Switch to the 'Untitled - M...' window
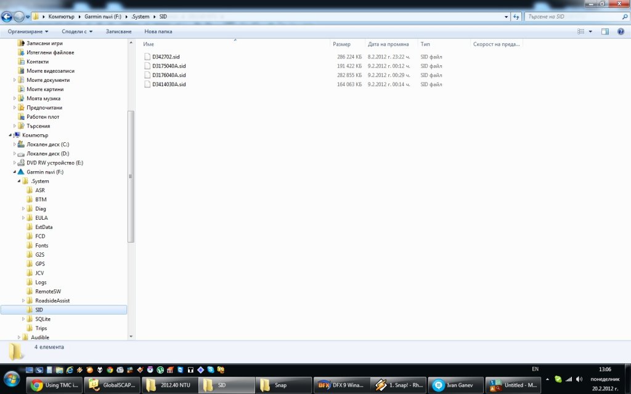This screenshot has height=394, width=631. coord(513,385)
